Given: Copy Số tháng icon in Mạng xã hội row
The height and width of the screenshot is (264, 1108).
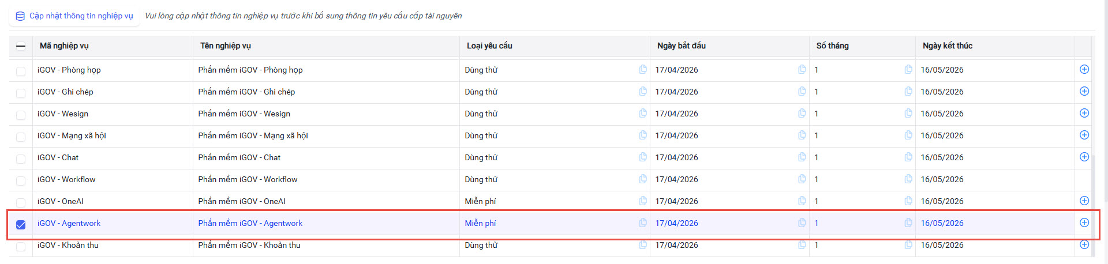Looking at the screenshot, I should click(x=908, y=135).
